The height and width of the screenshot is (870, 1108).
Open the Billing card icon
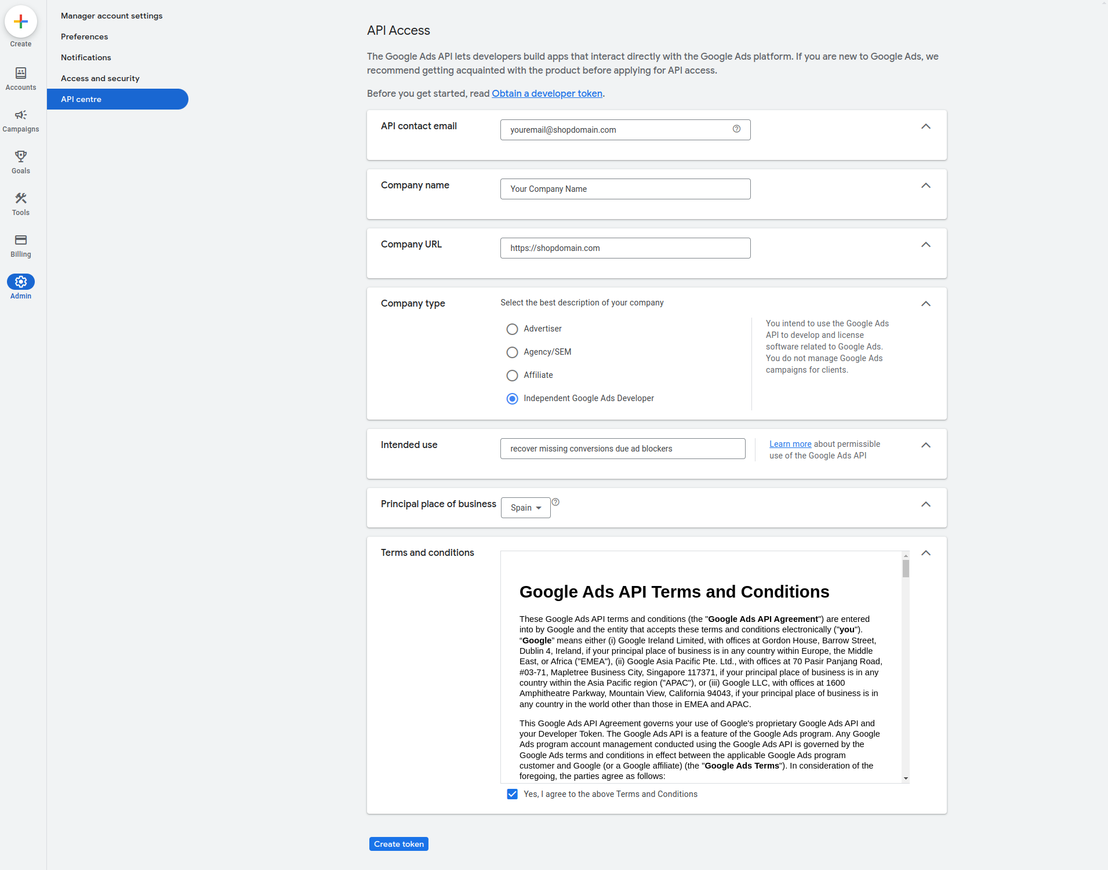[x=21, y=241]
